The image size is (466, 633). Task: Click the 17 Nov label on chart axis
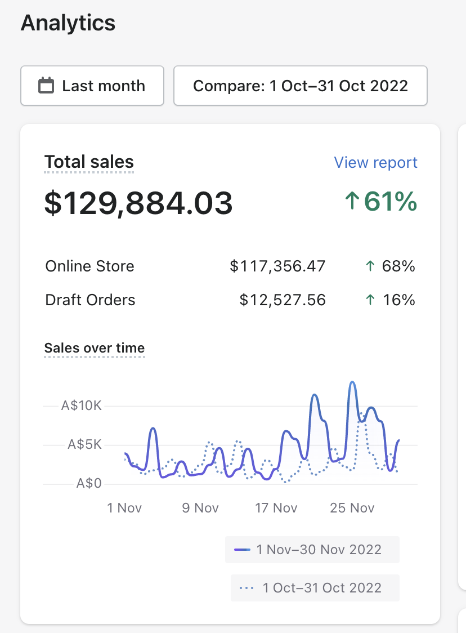tap(276, 508)
